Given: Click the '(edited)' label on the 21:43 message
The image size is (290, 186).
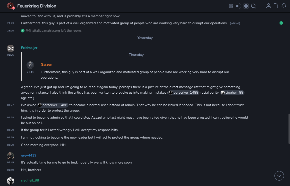Looking at the screenshot, I should 235,23.
